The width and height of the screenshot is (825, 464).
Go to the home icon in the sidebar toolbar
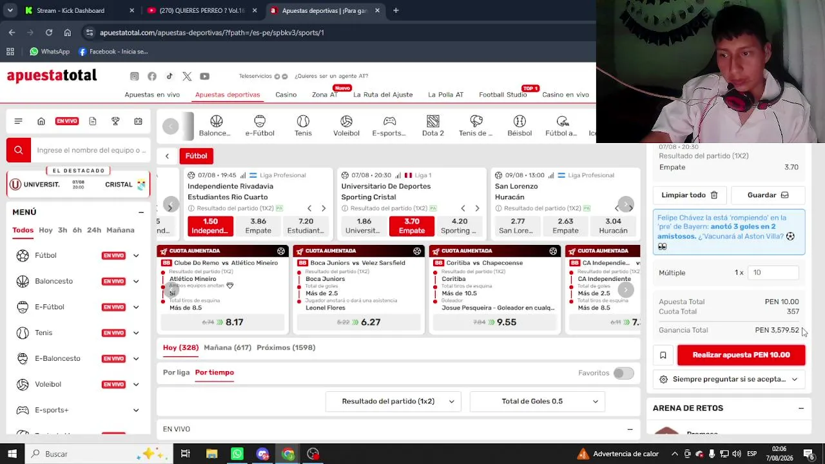point(41,121)
